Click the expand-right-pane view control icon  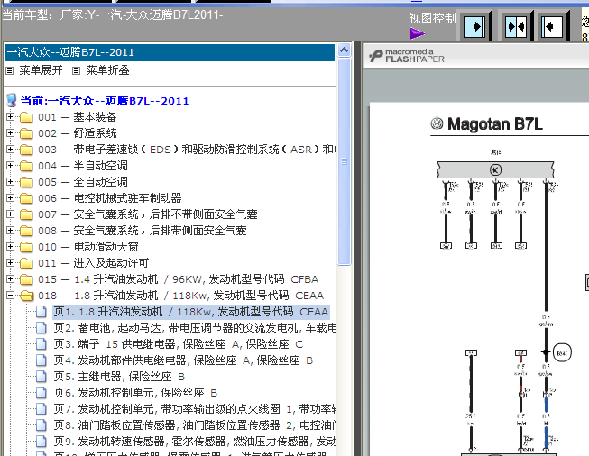(474, 27)
